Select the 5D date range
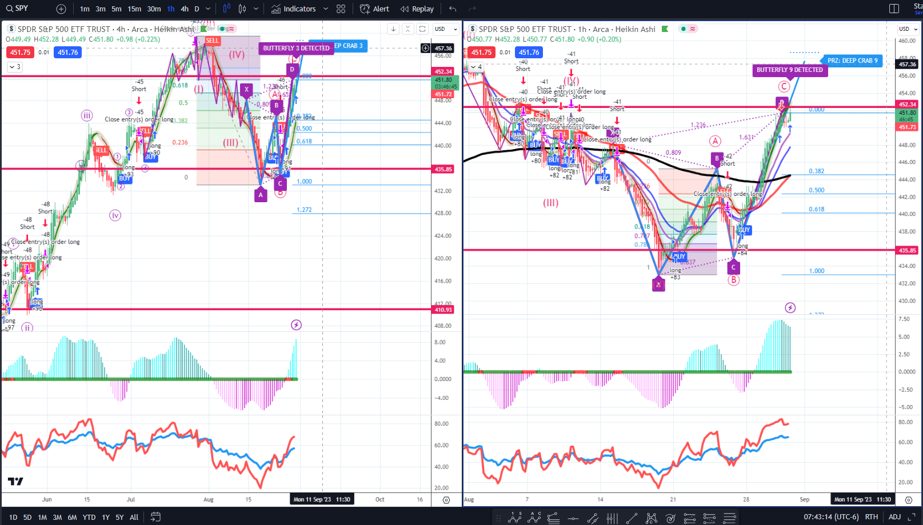The width and height of the screenshot is (923, 525). click(x=27, y=518)
